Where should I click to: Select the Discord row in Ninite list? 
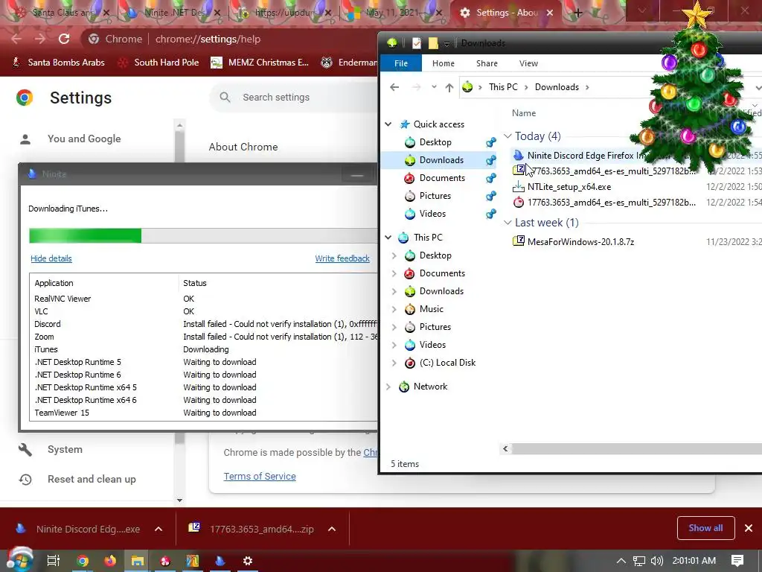click(x=204, y=324)
